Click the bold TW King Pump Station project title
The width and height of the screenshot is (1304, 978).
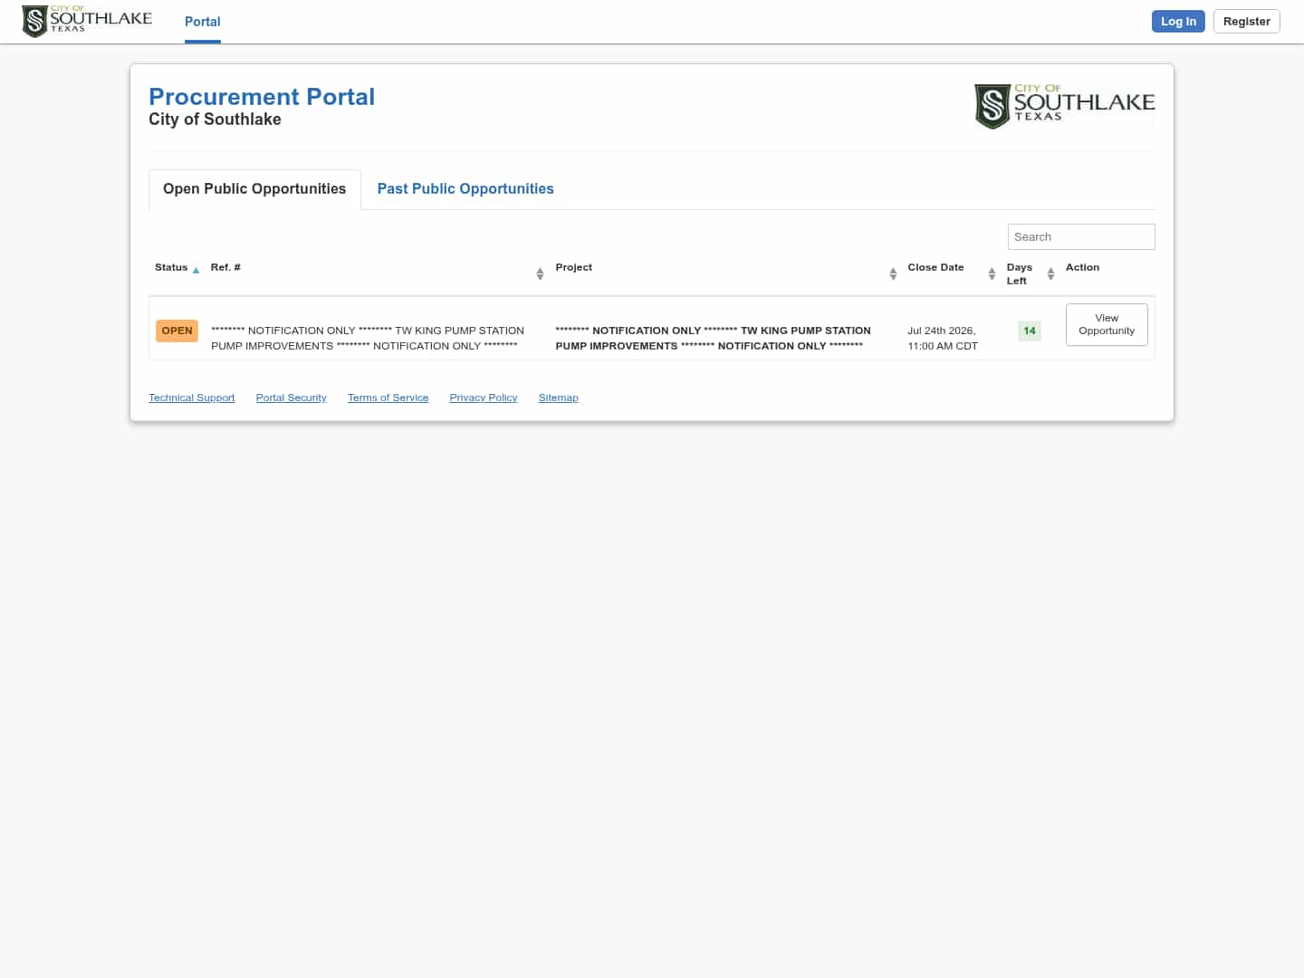(713, 338)
